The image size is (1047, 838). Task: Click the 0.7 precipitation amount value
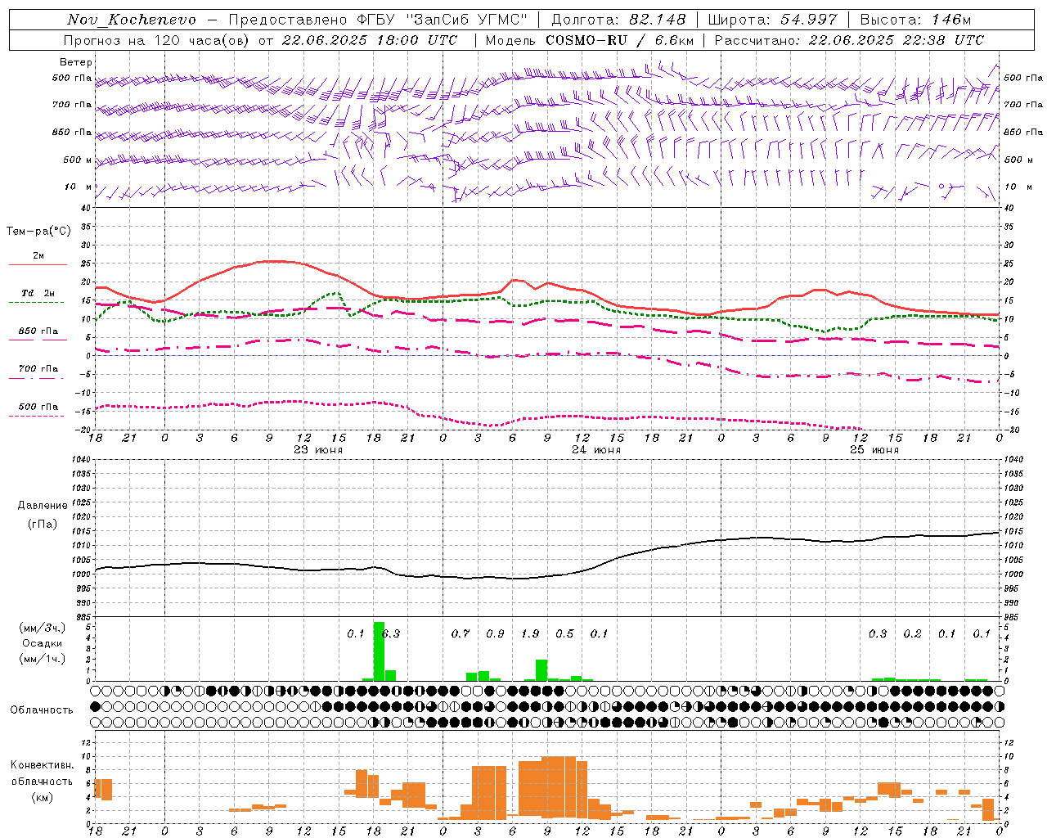click(461, 634)
